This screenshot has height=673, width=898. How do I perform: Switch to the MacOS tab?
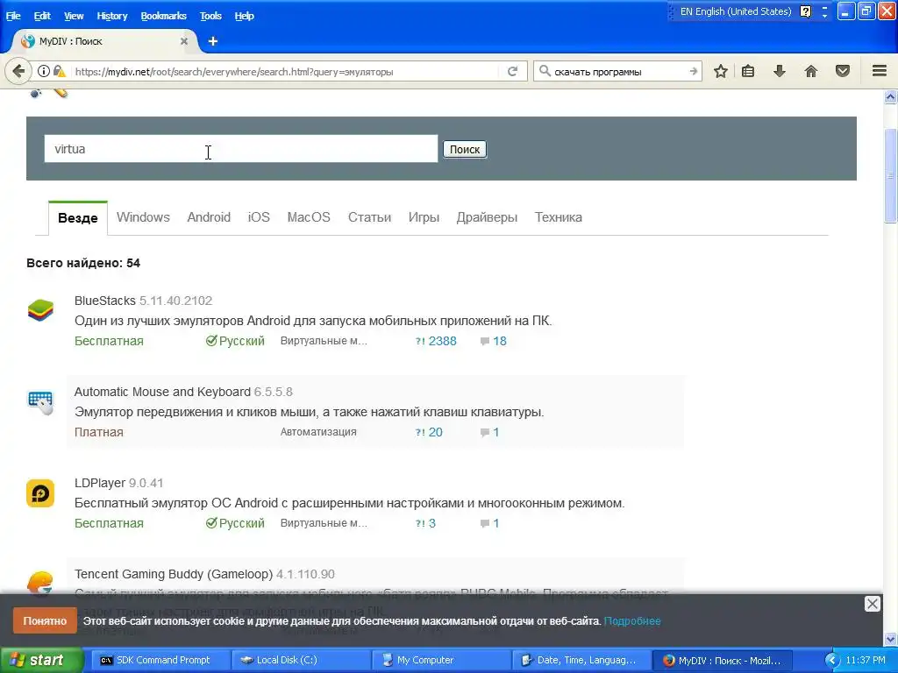coord(309,217)
